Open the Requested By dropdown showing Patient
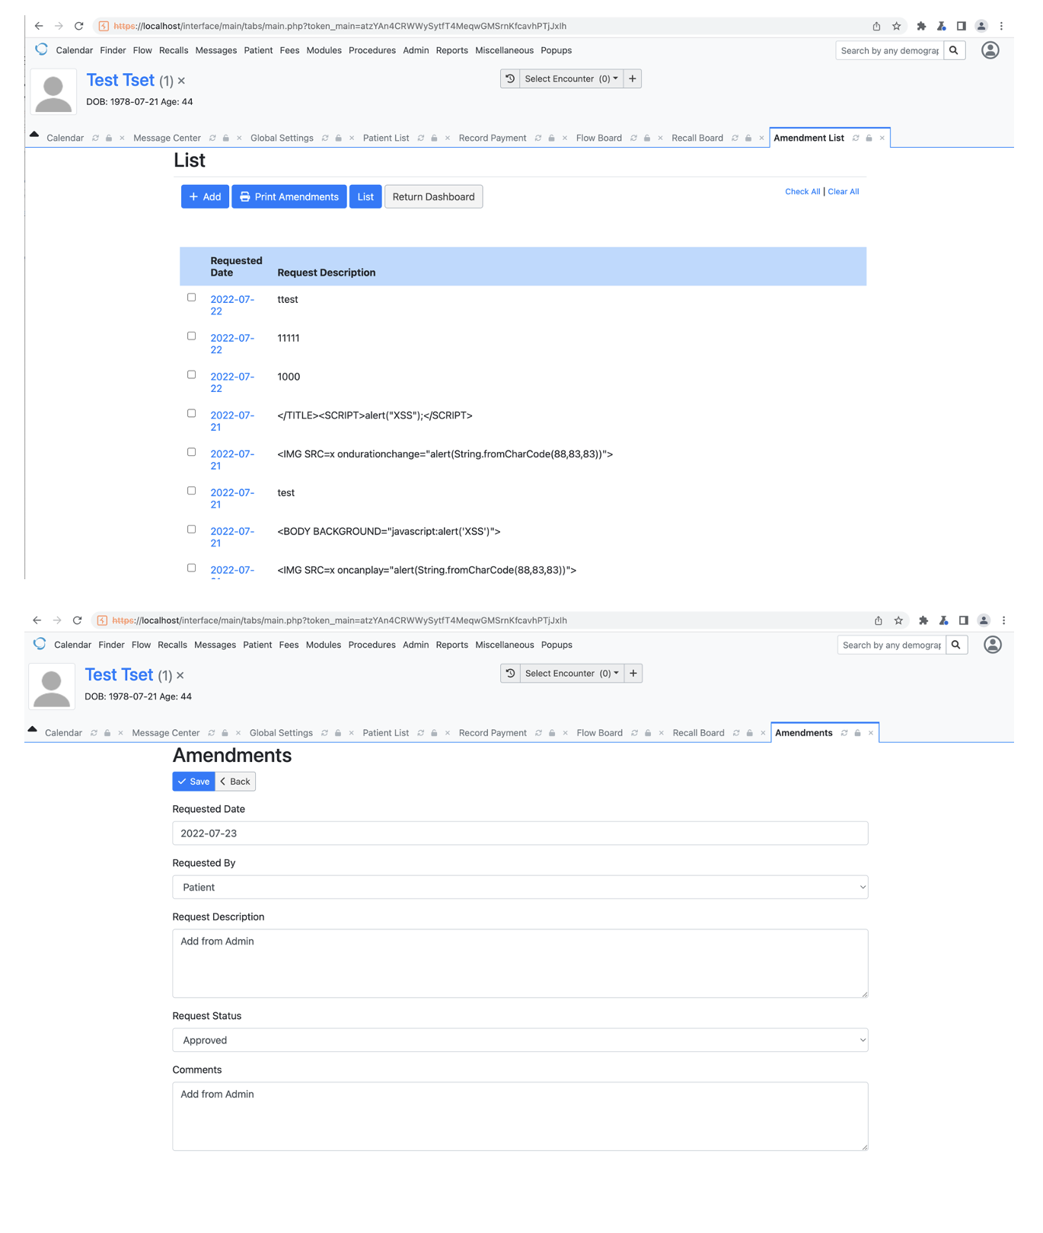Screen dimensions: 1043x1233 pyautogui.click(x=520, y=887)
